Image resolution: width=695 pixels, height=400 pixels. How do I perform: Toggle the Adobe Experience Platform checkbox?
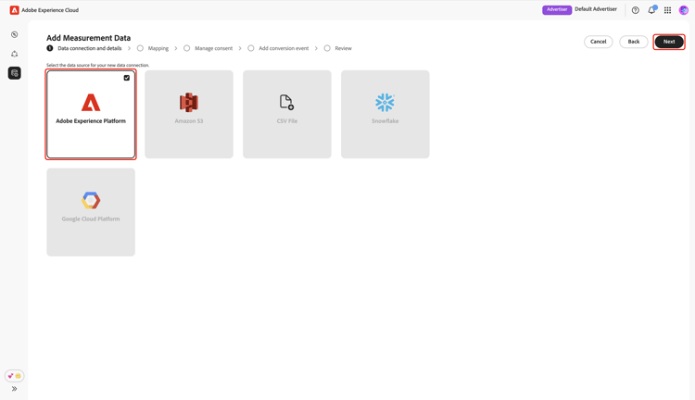pos(127,78)
